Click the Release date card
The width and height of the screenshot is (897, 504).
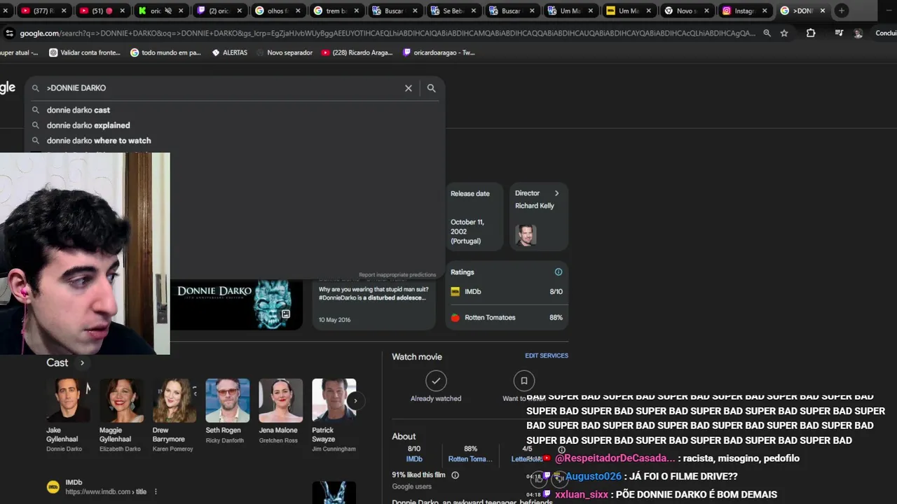[474, 216]
